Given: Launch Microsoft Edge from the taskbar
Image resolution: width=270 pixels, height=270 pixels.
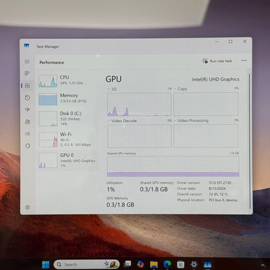Looking at the screenshot, I should (167, 264).
